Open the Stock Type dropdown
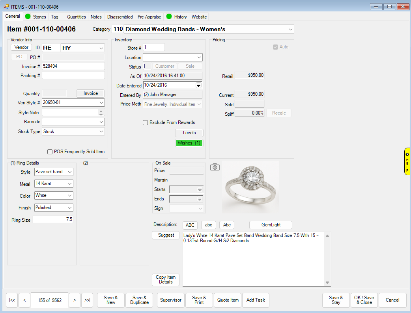Image resolution: width=411 pixels, height=313 pixels. point(101,131)
